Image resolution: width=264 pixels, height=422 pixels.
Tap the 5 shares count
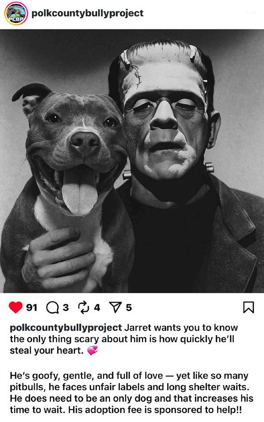coord(129,307)
